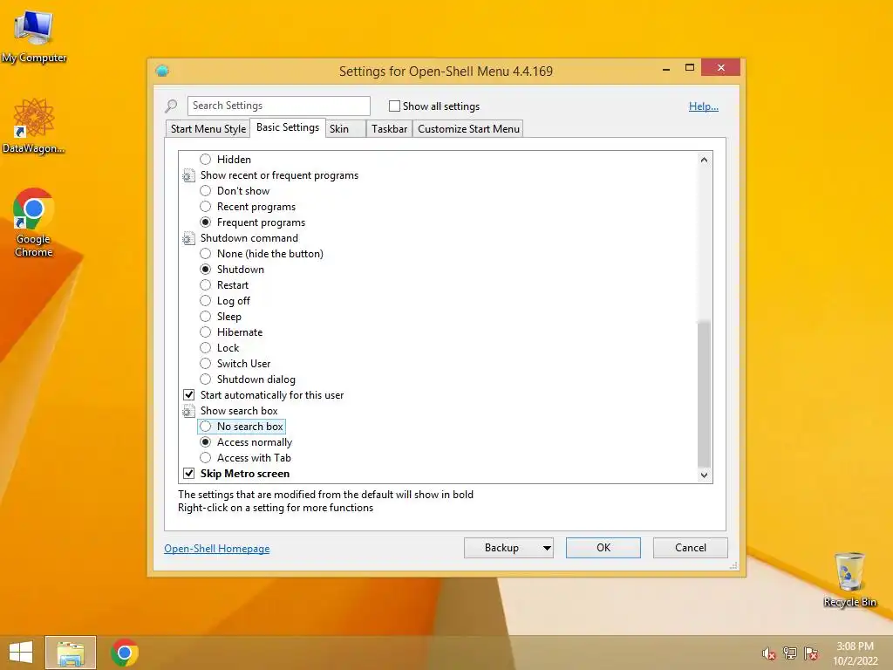Click the settings list scrollbar thumb
The width and height of the screenshot is (893, 670).
tap(704, 394)
